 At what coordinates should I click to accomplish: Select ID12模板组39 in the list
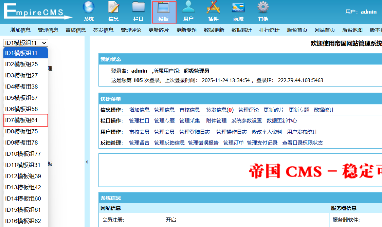25,176
